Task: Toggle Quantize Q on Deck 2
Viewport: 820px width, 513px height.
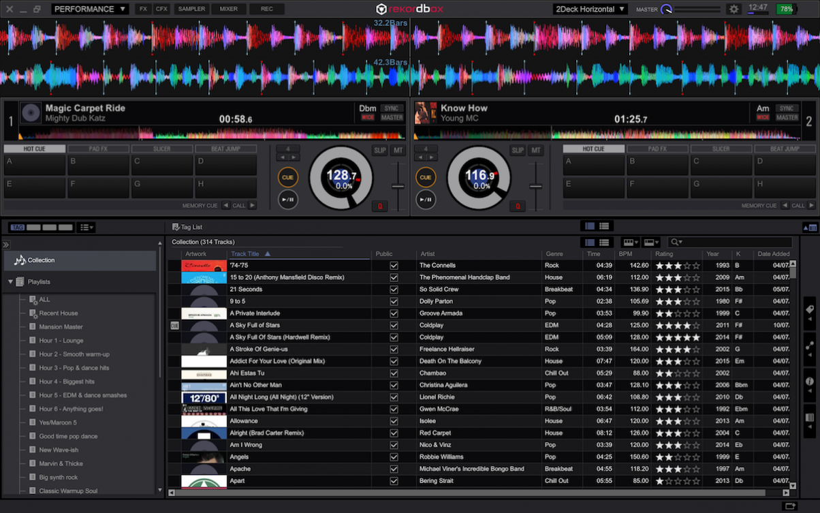Action: (517, 206)
